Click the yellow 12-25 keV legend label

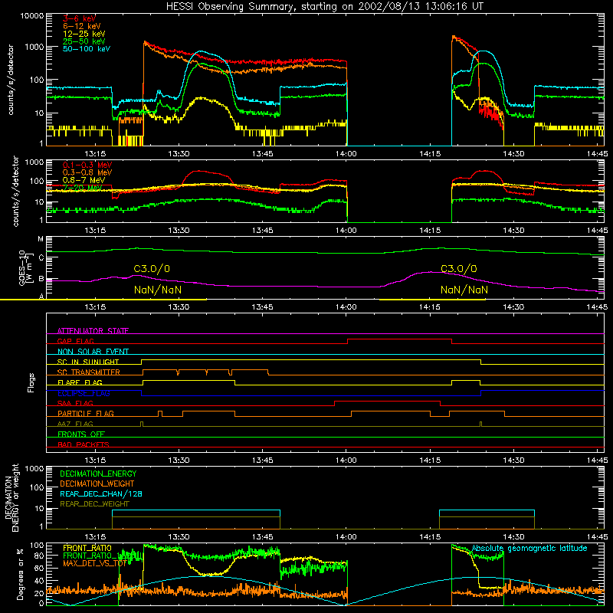point(84,34)
